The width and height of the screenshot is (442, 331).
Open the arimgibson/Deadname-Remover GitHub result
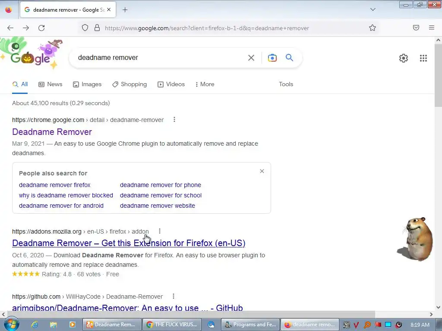(x=127, y=308)
